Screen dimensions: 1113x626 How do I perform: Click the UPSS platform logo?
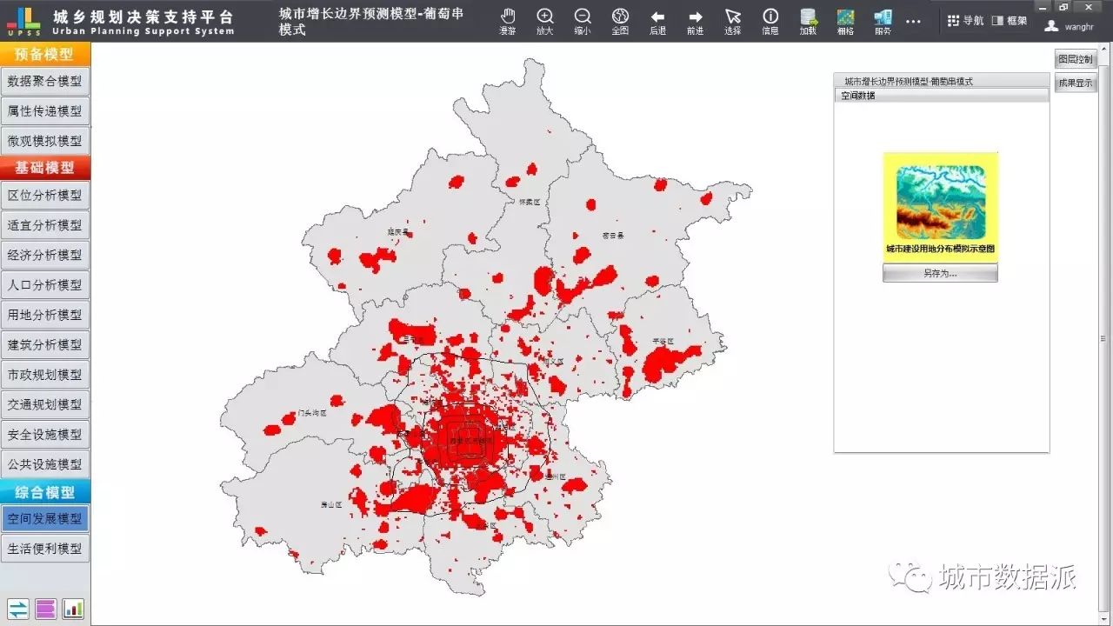23,21
